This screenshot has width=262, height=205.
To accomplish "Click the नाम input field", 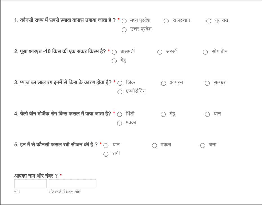I will click(x=30, y=183).
